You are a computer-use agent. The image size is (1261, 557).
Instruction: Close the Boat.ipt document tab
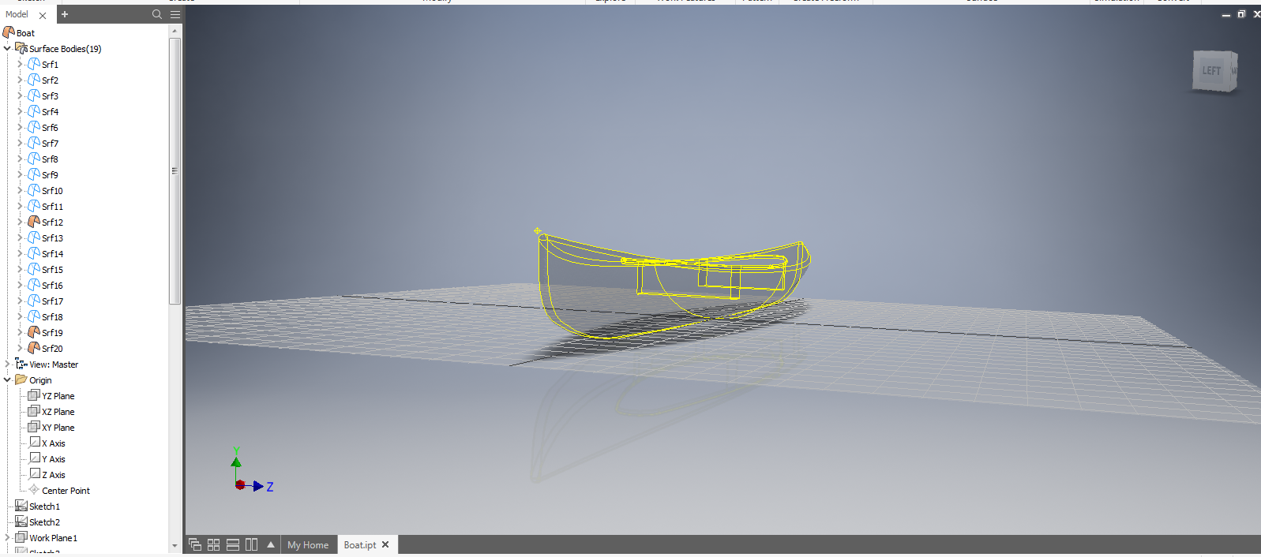click(385, 544)
